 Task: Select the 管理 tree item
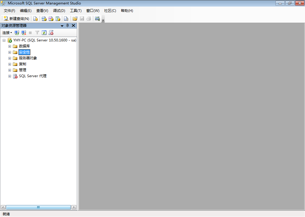pyautogui.click(x=23, y=70)
